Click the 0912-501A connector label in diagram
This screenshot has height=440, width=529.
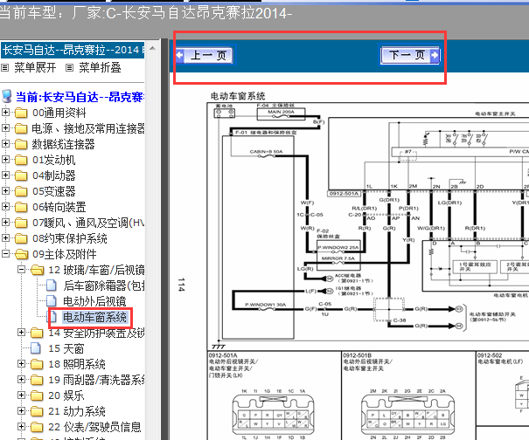(x=345, y=194)
